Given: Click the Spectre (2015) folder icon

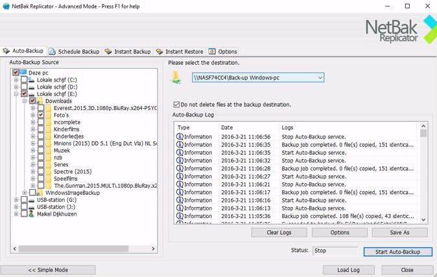Looking at the screenshot, I should (x=49, y=172).
